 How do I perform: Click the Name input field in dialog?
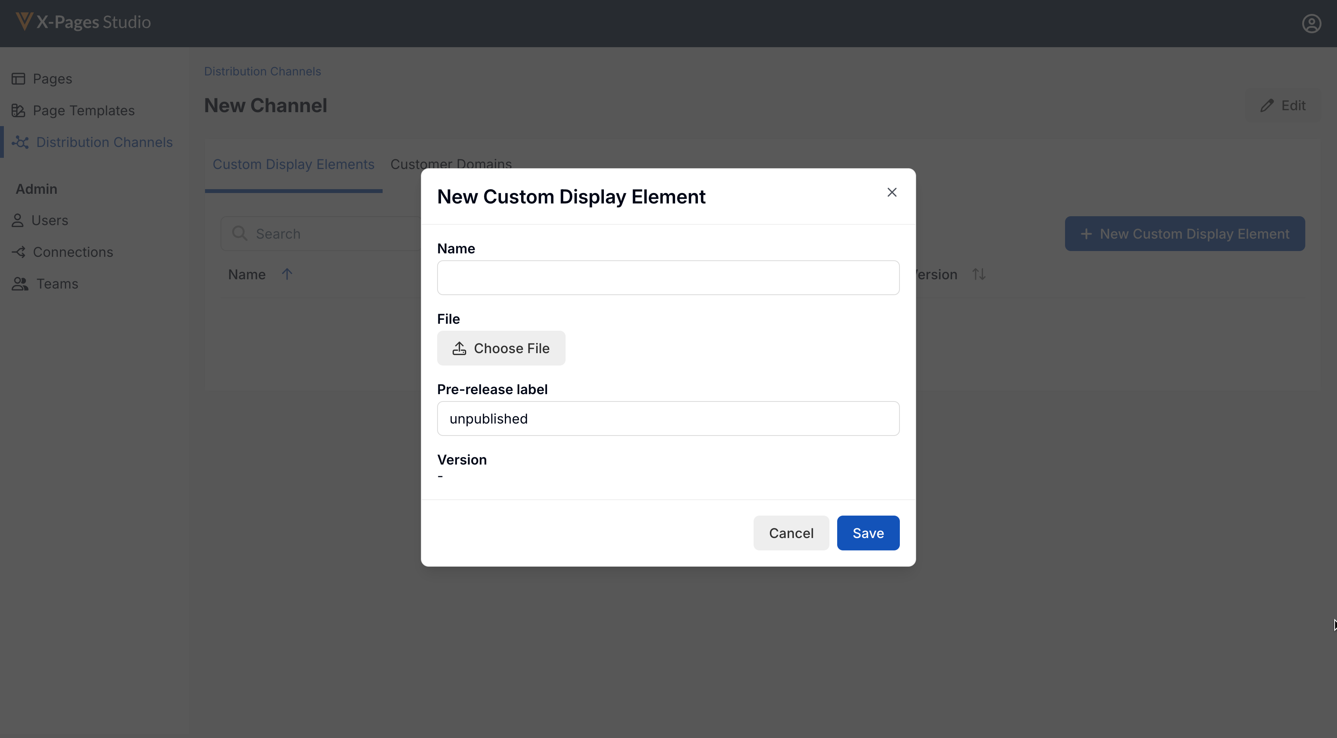click(x=668, y=278)
